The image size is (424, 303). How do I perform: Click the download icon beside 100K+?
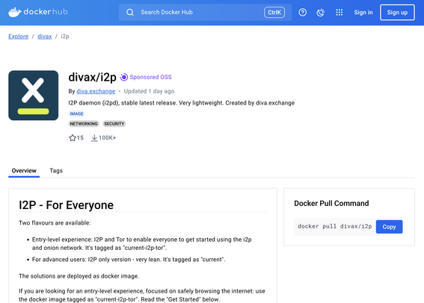(94, 138)
